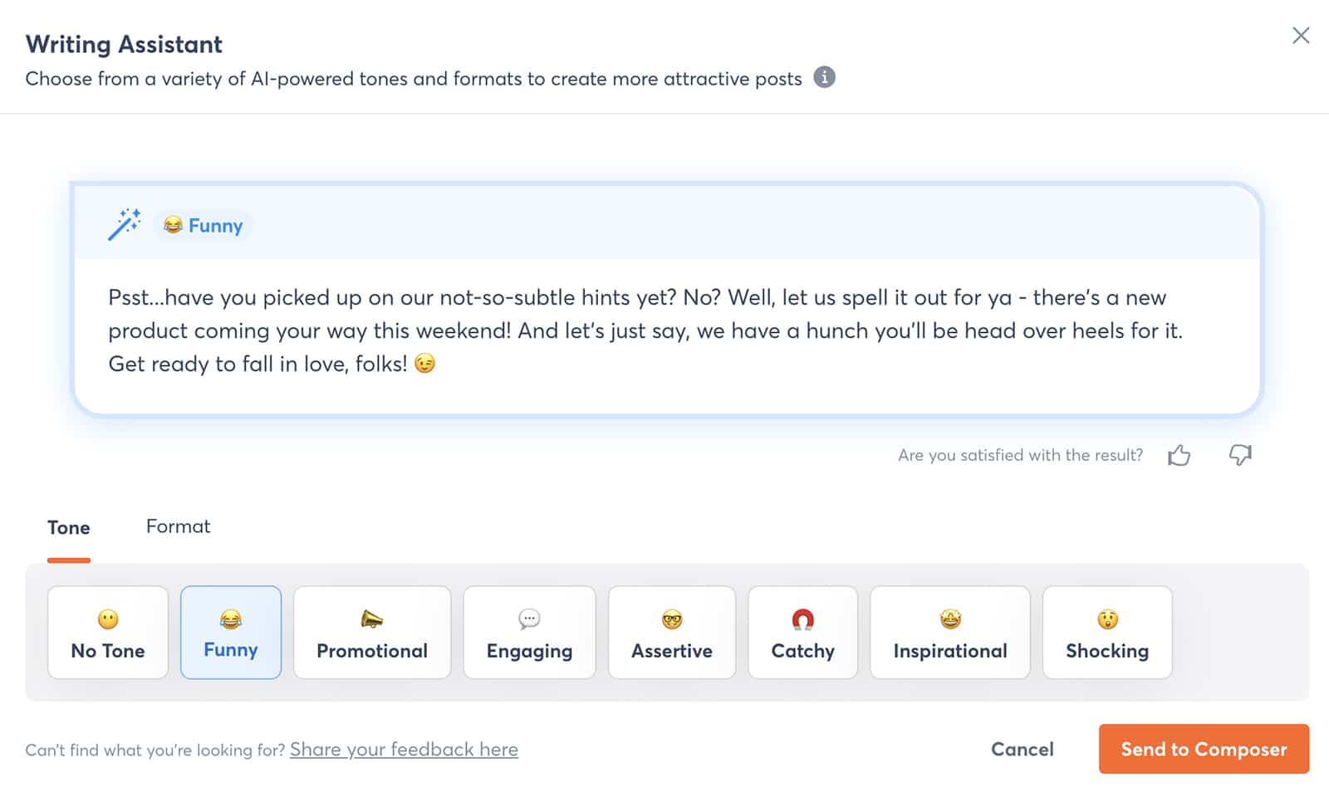Viewport: 1329px width, 787px height.
Task: Select the Funny tone option
Action: [x=231, y=633]
